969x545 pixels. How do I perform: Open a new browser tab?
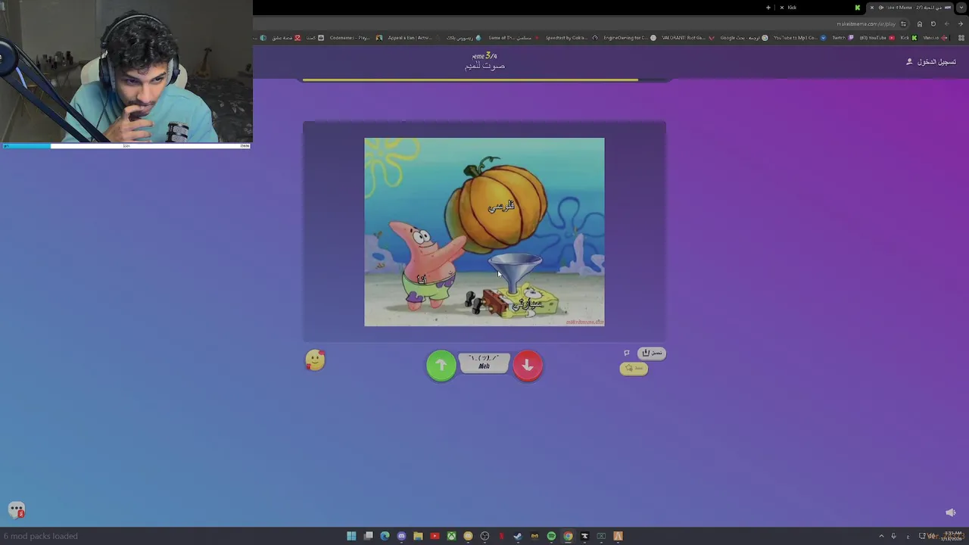(x=768, y=8)
